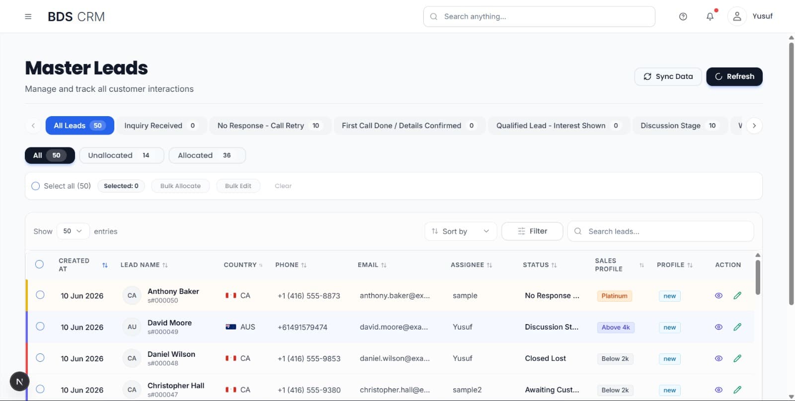Click the BDS CRM logo
Screen dimensions: 795x401
[76, 16]
